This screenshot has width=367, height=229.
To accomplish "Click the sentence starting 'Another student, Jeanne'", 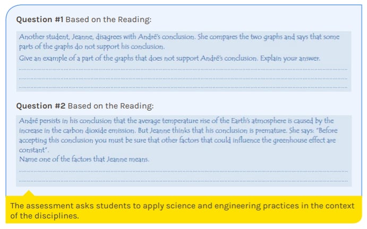I will tap(107, 37).
